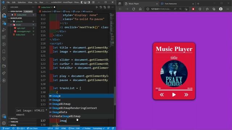Open epic.mp3 in the explorer
Image resolution: width=232 pixels, height=130 pixels.
coord(21,28)
